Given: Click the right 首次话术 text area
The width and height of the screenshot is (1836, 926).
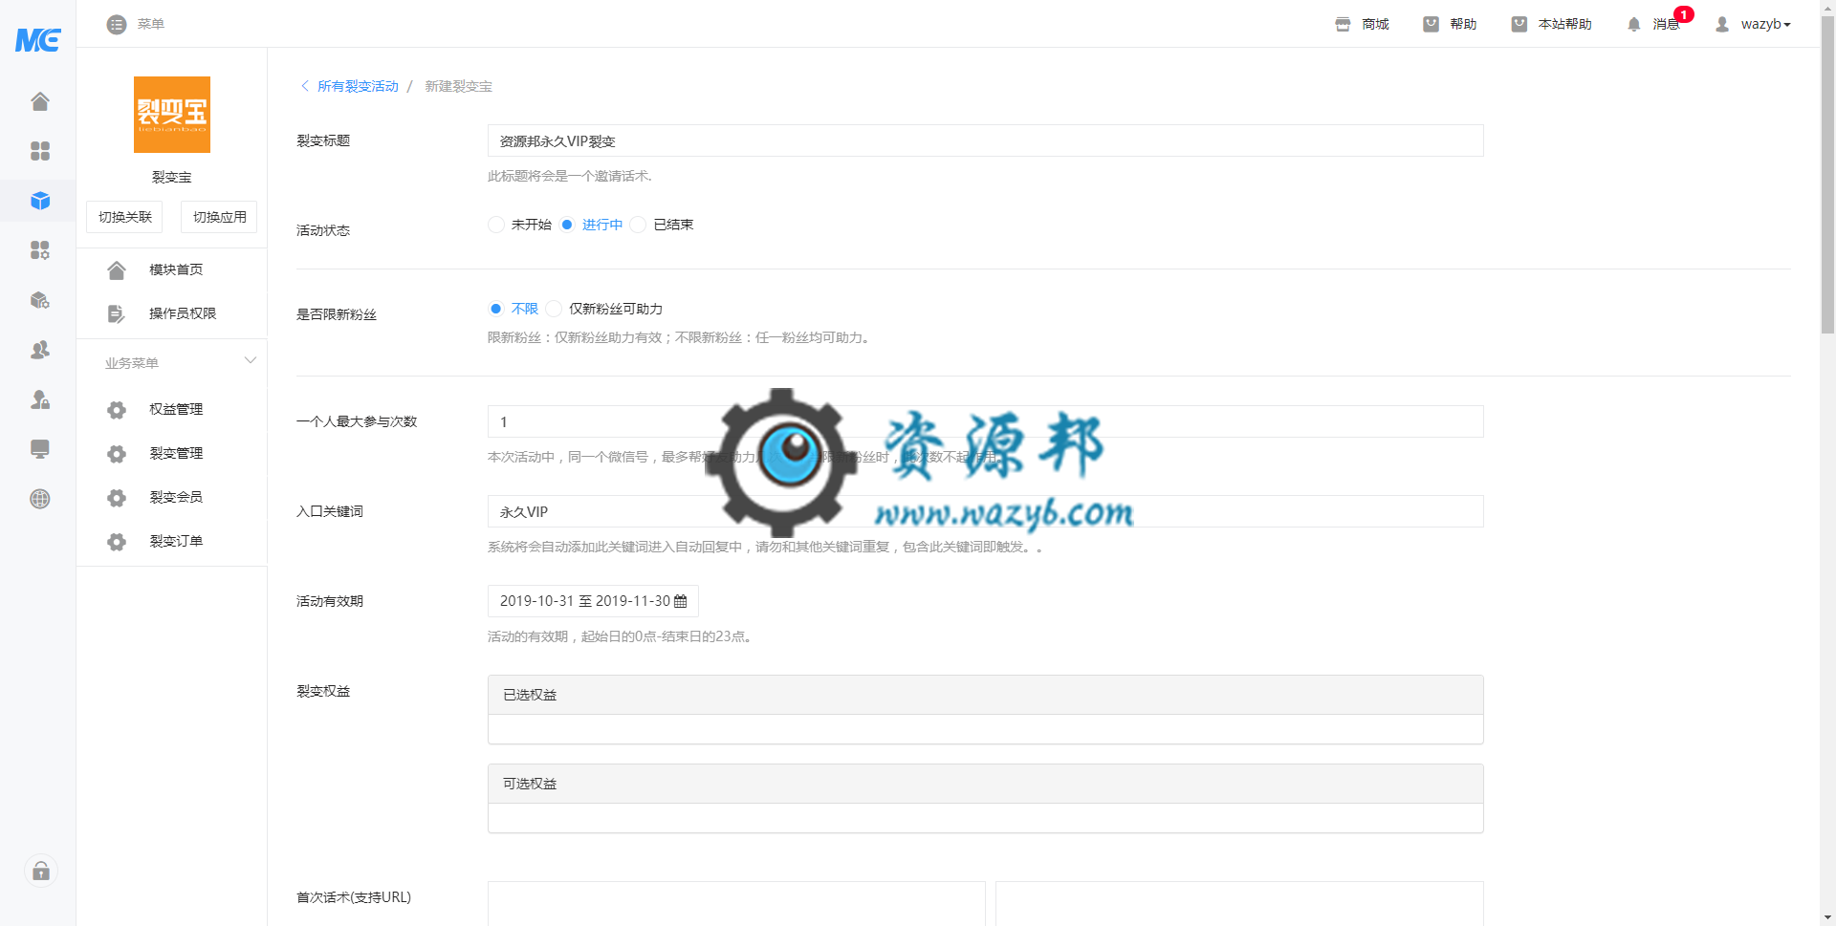Looking at the screenshot, I should 1239,903.
